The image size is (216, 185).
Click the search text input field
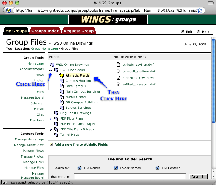pos(130,176)
